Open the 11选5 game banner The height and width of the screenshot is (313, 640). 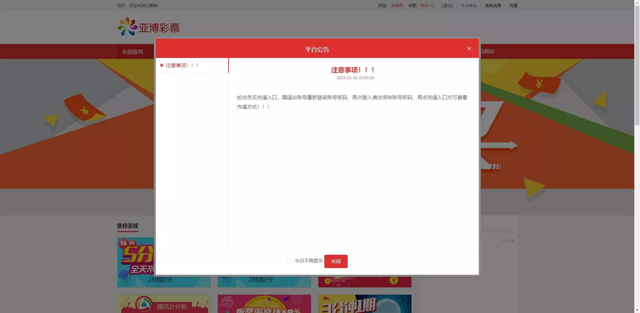[264, 304]
